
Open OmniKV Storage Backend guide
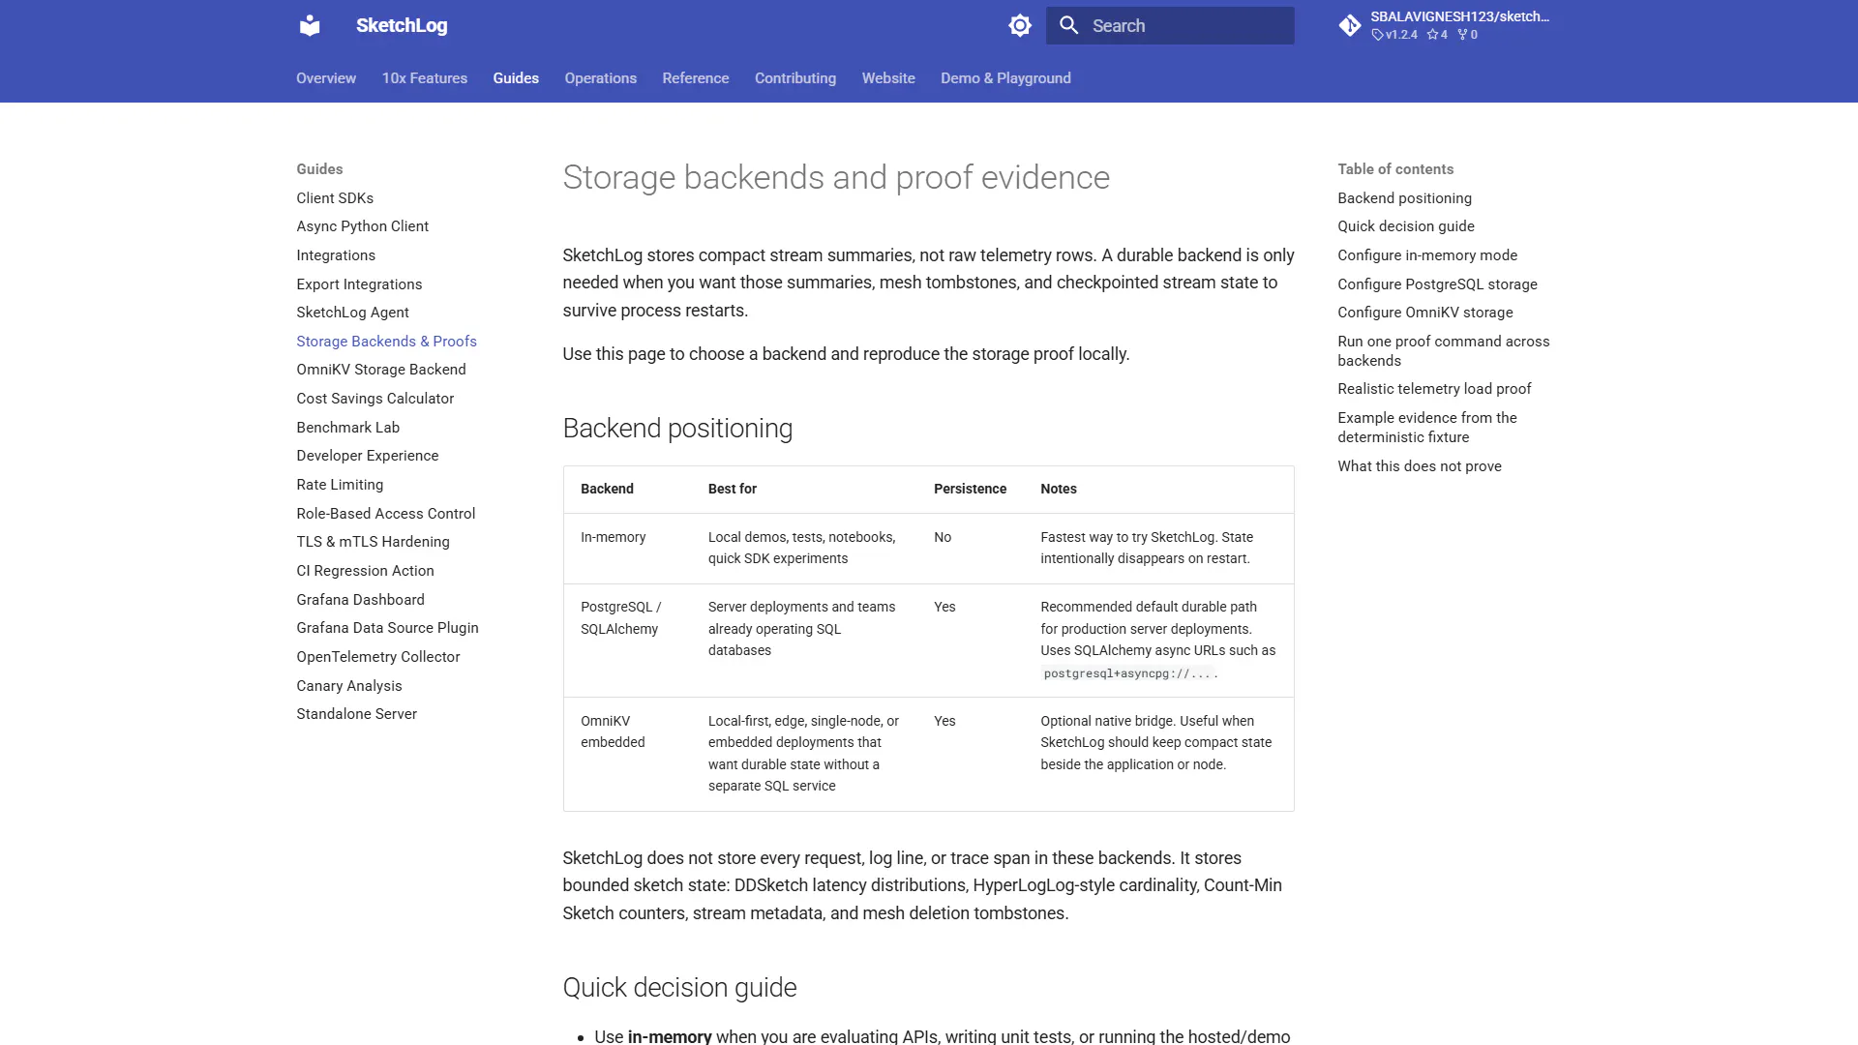[x=381, y=370]
